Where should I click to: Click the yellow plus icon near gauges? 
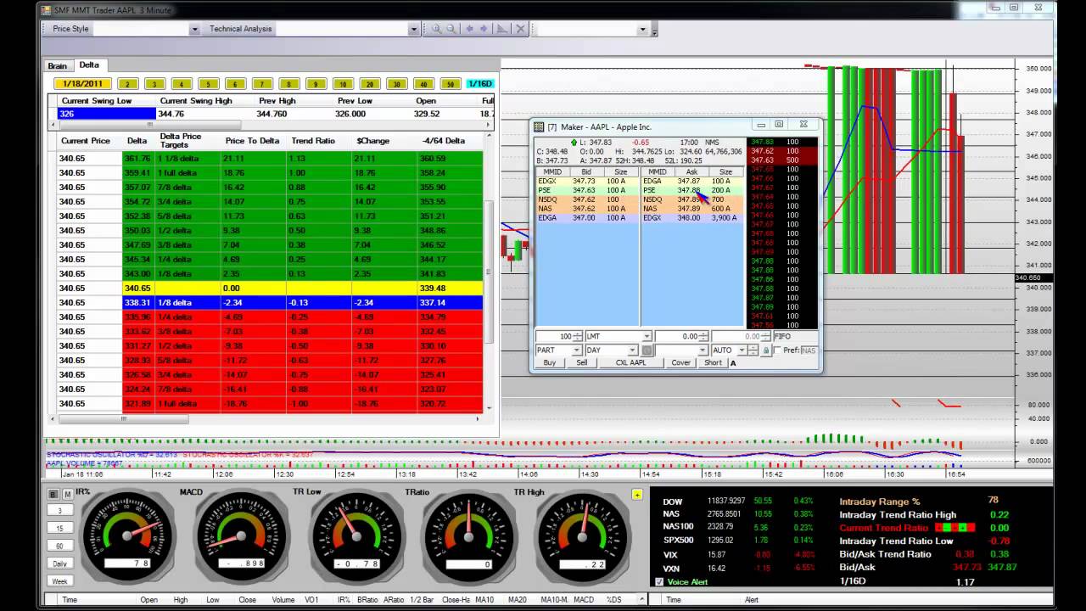pos(637,495)
